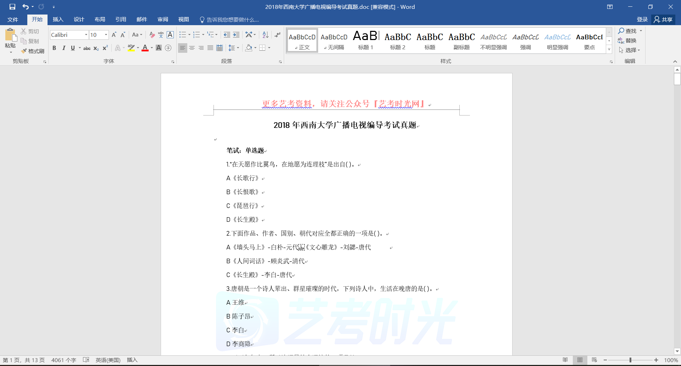
Task: Open the Calibri font name dropdown
Action: [86, 35]
